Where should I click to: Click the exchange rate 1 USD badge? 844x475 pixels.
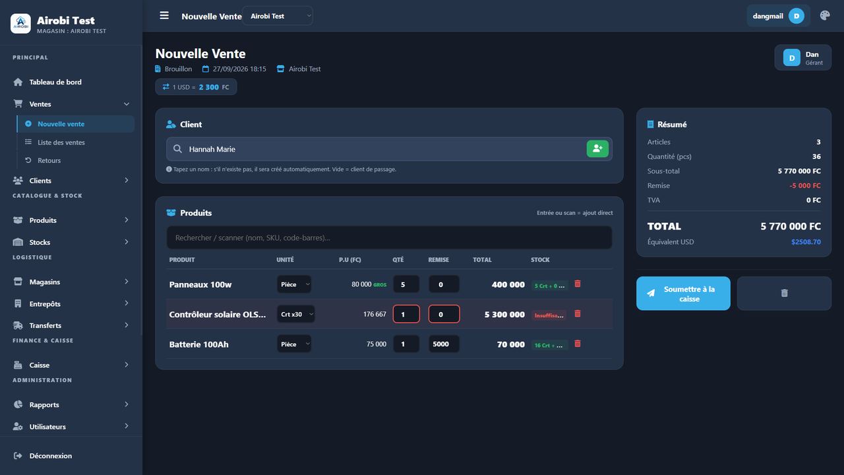click(196, 87)
